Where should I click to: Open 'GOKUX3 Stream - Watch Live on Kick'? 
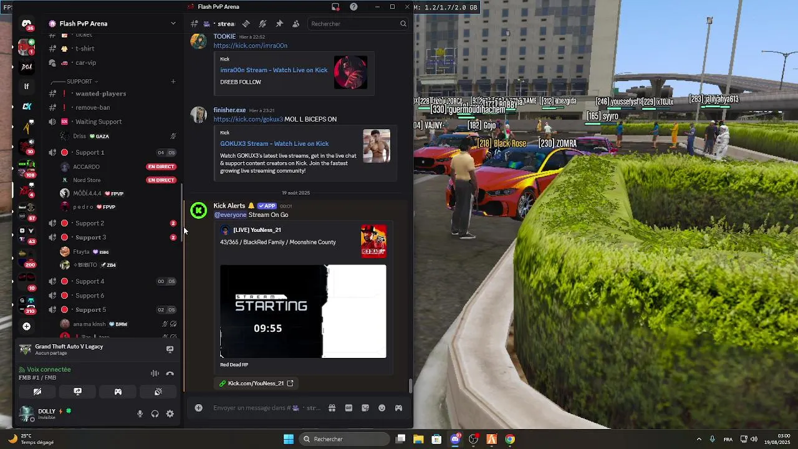[274, 143]
